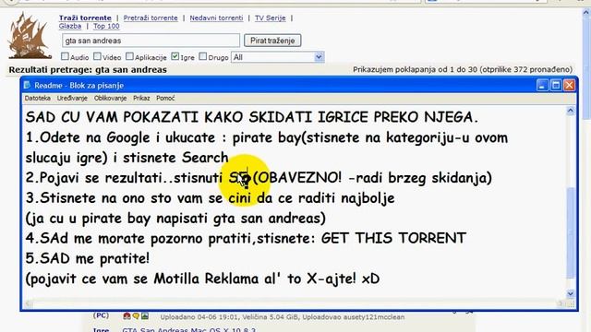Open the Glazba link
Viewport: 591px width, 332px height.
(70, 26)
